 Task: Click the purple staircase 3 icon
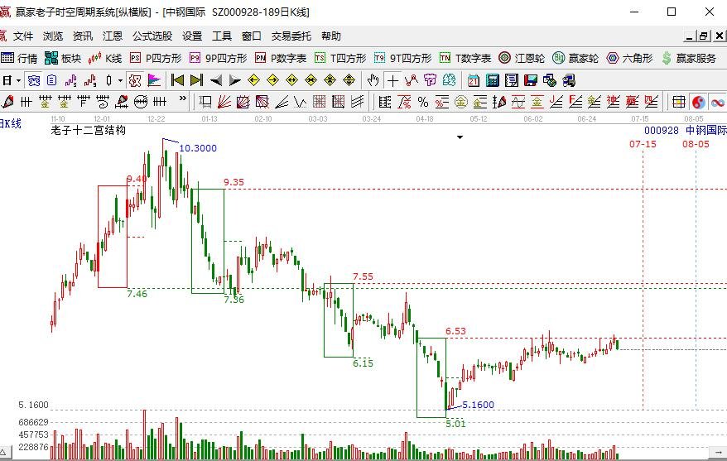(x=71, y=80)
